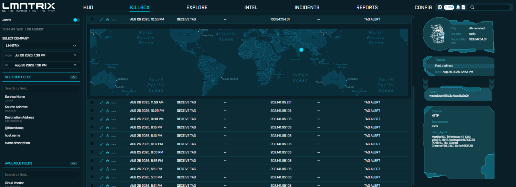This screenshot has height=187, width=516.
Task: Check the box for 6:03 PM event
Action: click(92, 152)
